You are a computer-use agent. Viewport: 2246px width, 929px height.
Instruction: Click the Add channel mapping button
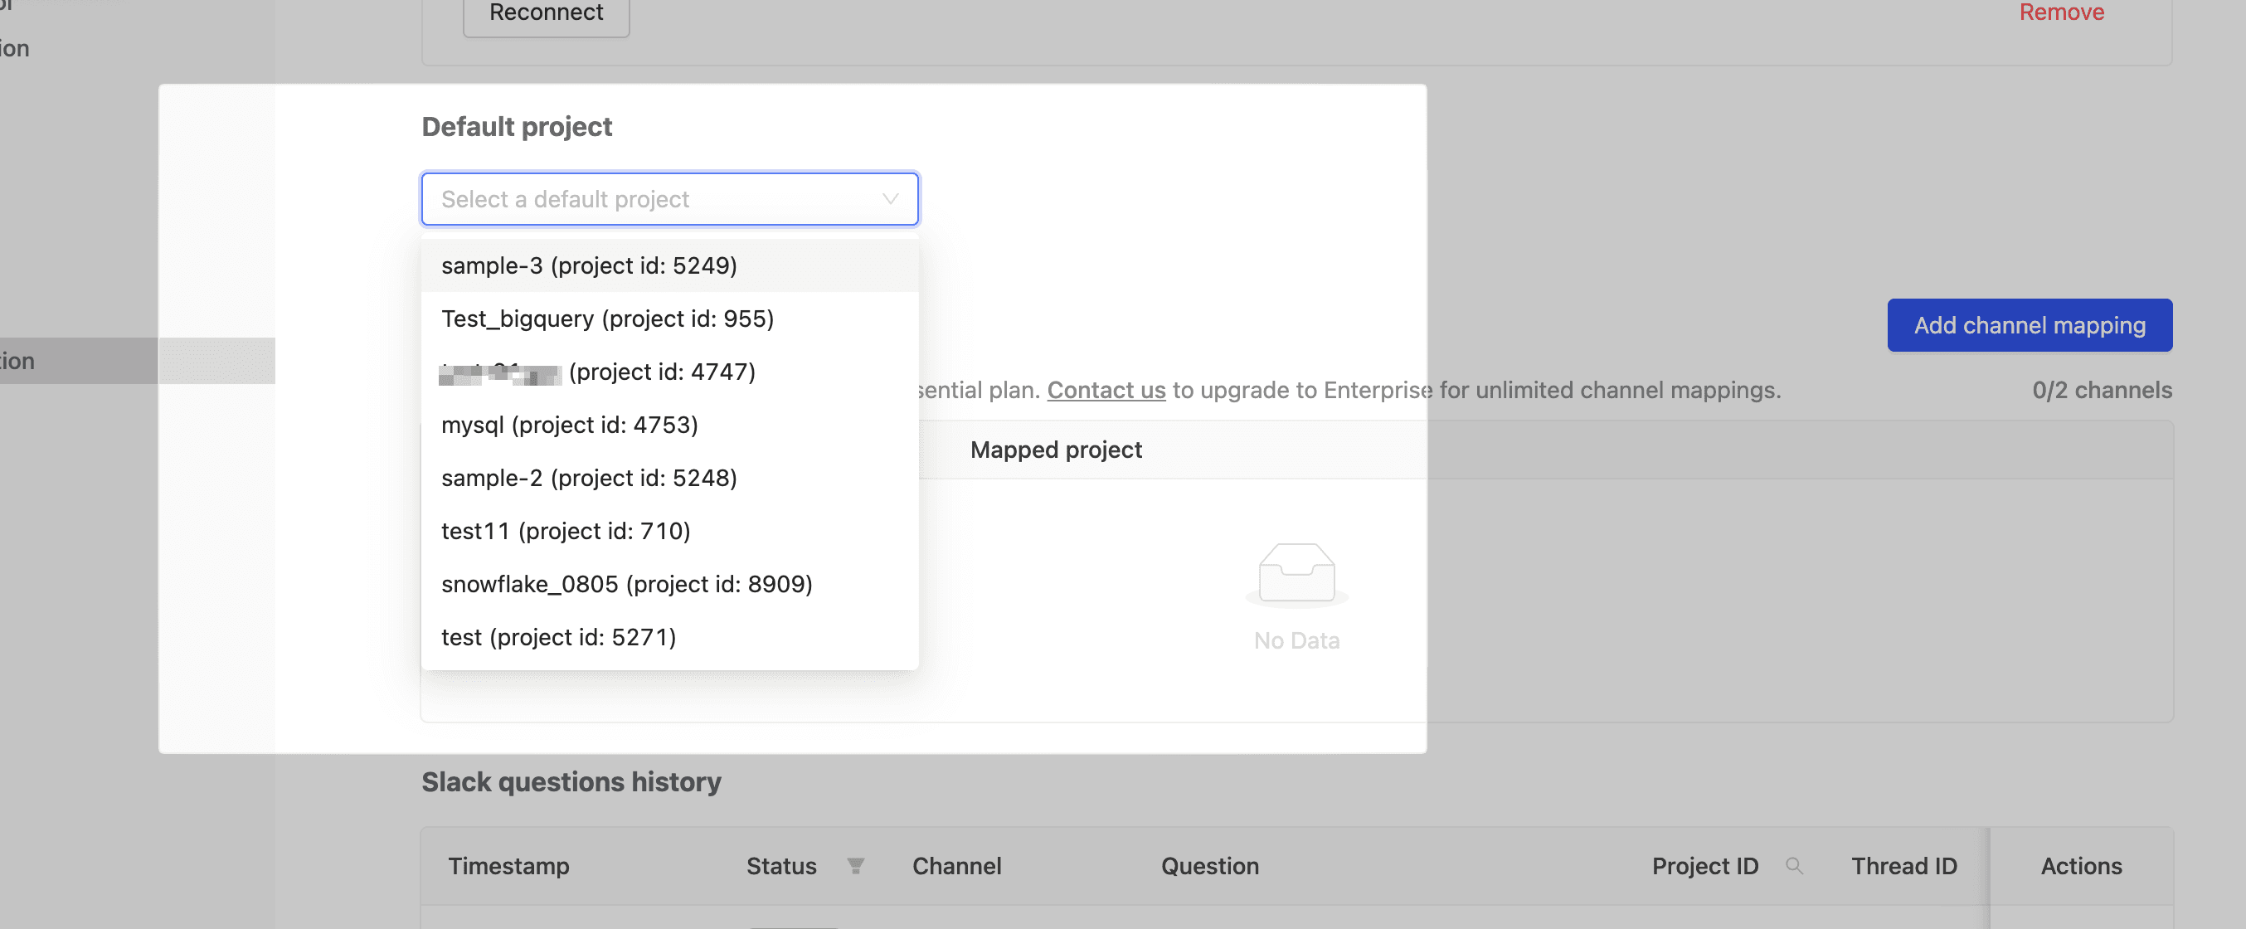(2030, 325)
